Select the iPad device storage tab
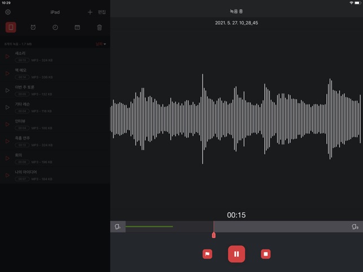 [11, 27]
